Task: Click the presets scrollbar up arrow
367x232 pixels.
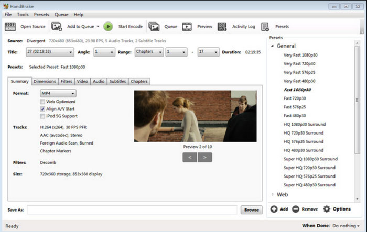Action: (357, 43)
